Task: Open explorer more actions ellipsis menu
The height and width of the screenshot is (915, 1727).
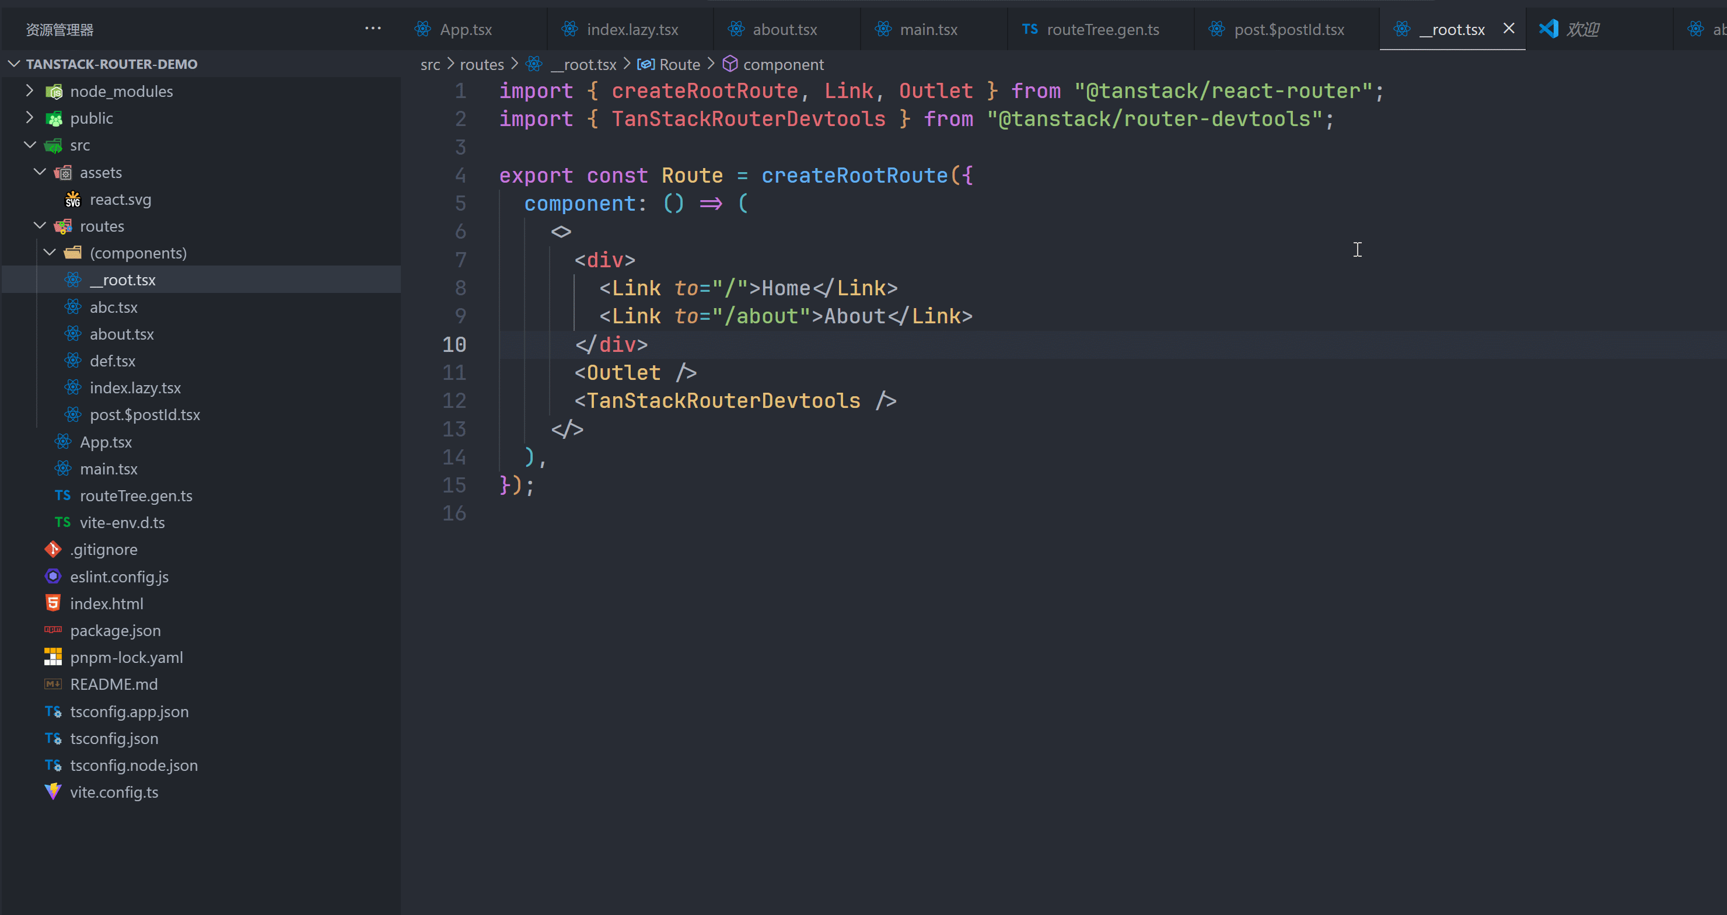Action: pos(373,29)
